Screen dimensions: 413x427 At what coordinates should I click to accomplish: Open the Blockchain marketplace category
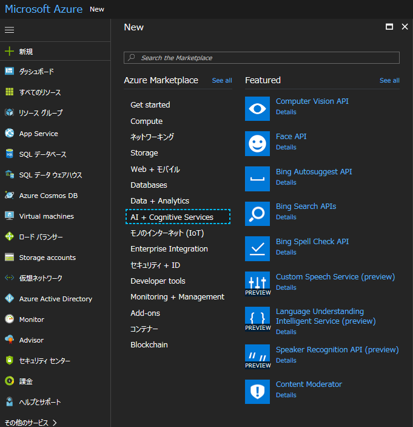coord(149,344)
